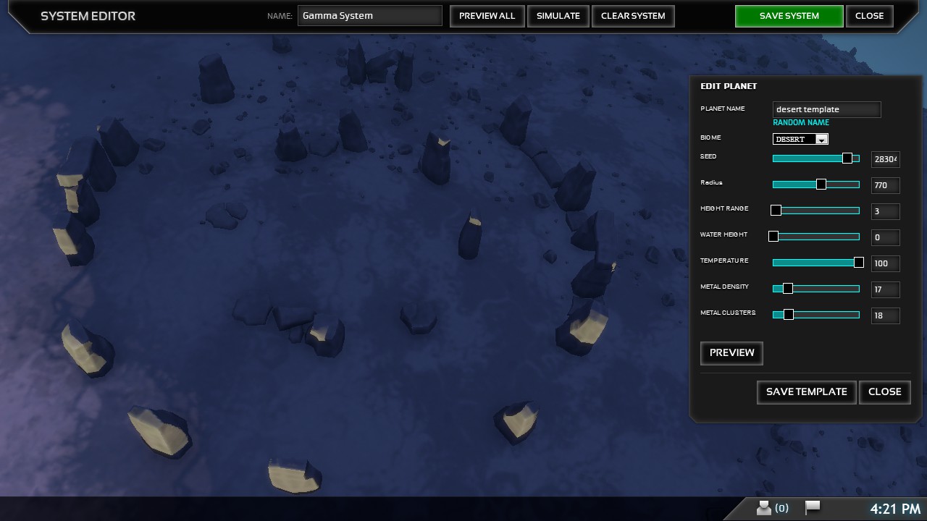Image resolution: width=927 pixels, height=521 pixels.
Task: Open the friends list person icon
Action: tap(764, 508)
